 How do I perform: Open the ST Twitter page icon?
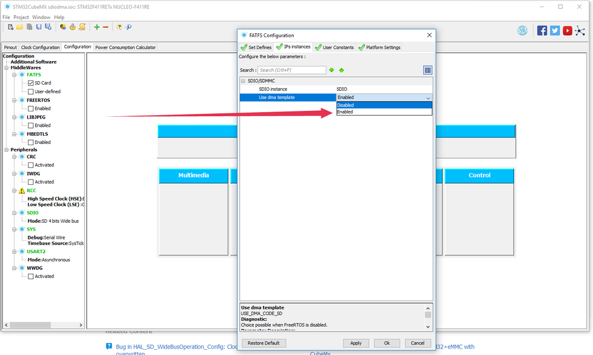coord(555,31)
